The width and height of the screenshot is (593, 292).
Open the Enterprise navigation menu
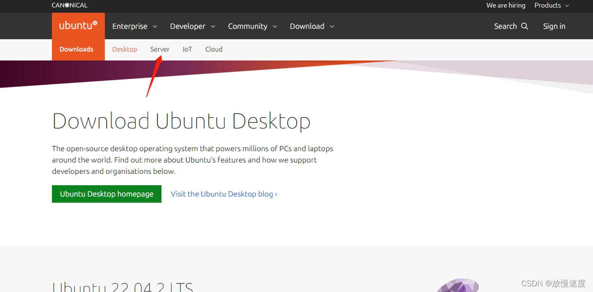click(x=135, y=26)
